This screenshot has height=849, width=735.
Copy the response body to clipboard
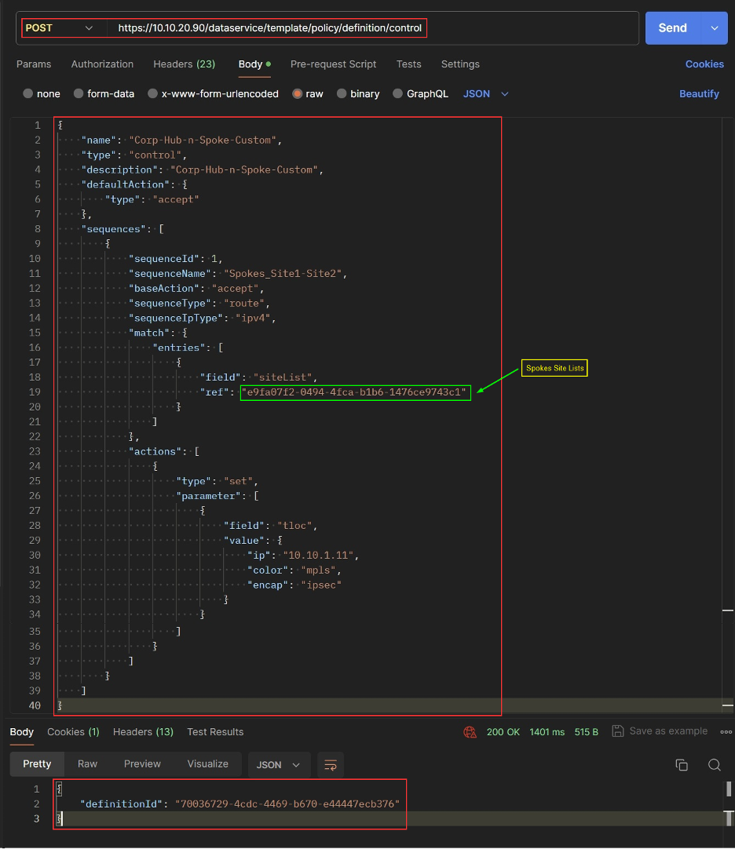[682, 764]
